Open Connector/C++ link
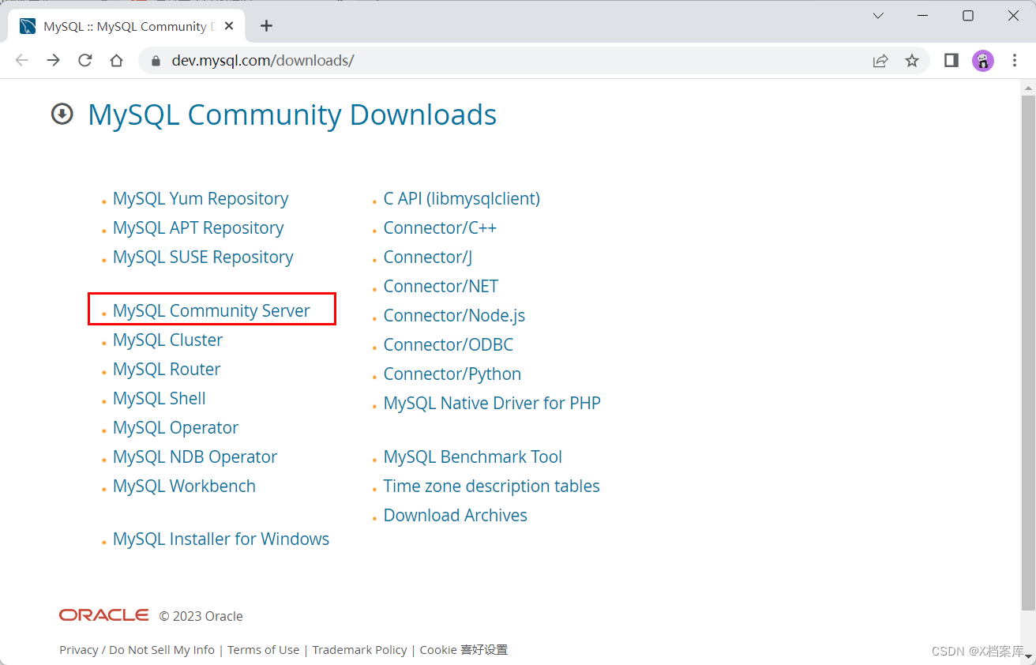 (440, 227)
